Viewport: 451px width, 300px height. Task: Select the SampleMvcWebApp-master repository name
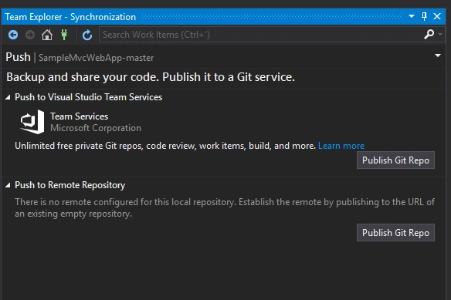96,58
